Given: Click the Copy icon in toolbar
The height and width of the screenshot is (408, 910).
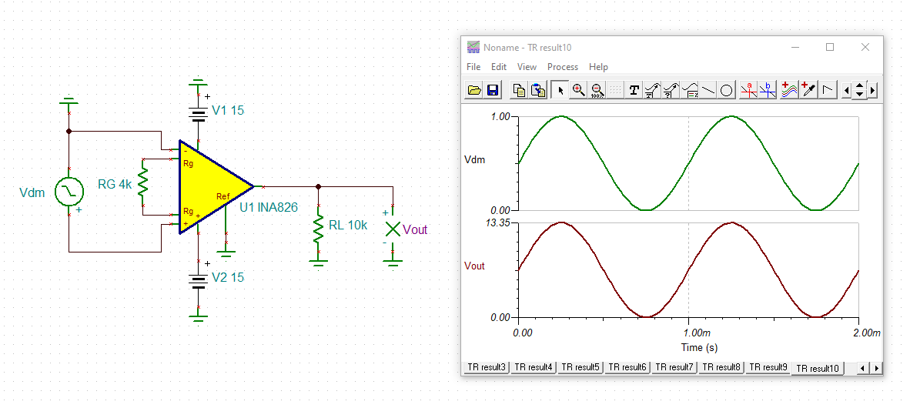Looking at the screenshot, I should 520,90.
